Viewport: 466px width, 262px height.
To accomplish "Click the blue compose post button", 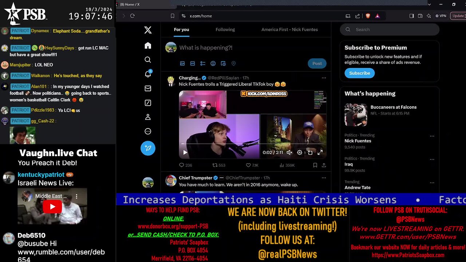I will click(148, 148).
